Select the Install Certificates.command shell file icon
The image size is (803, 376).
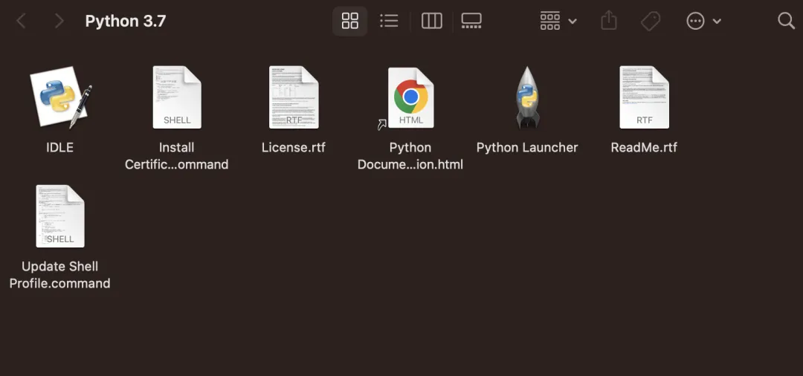coord(177,97)
